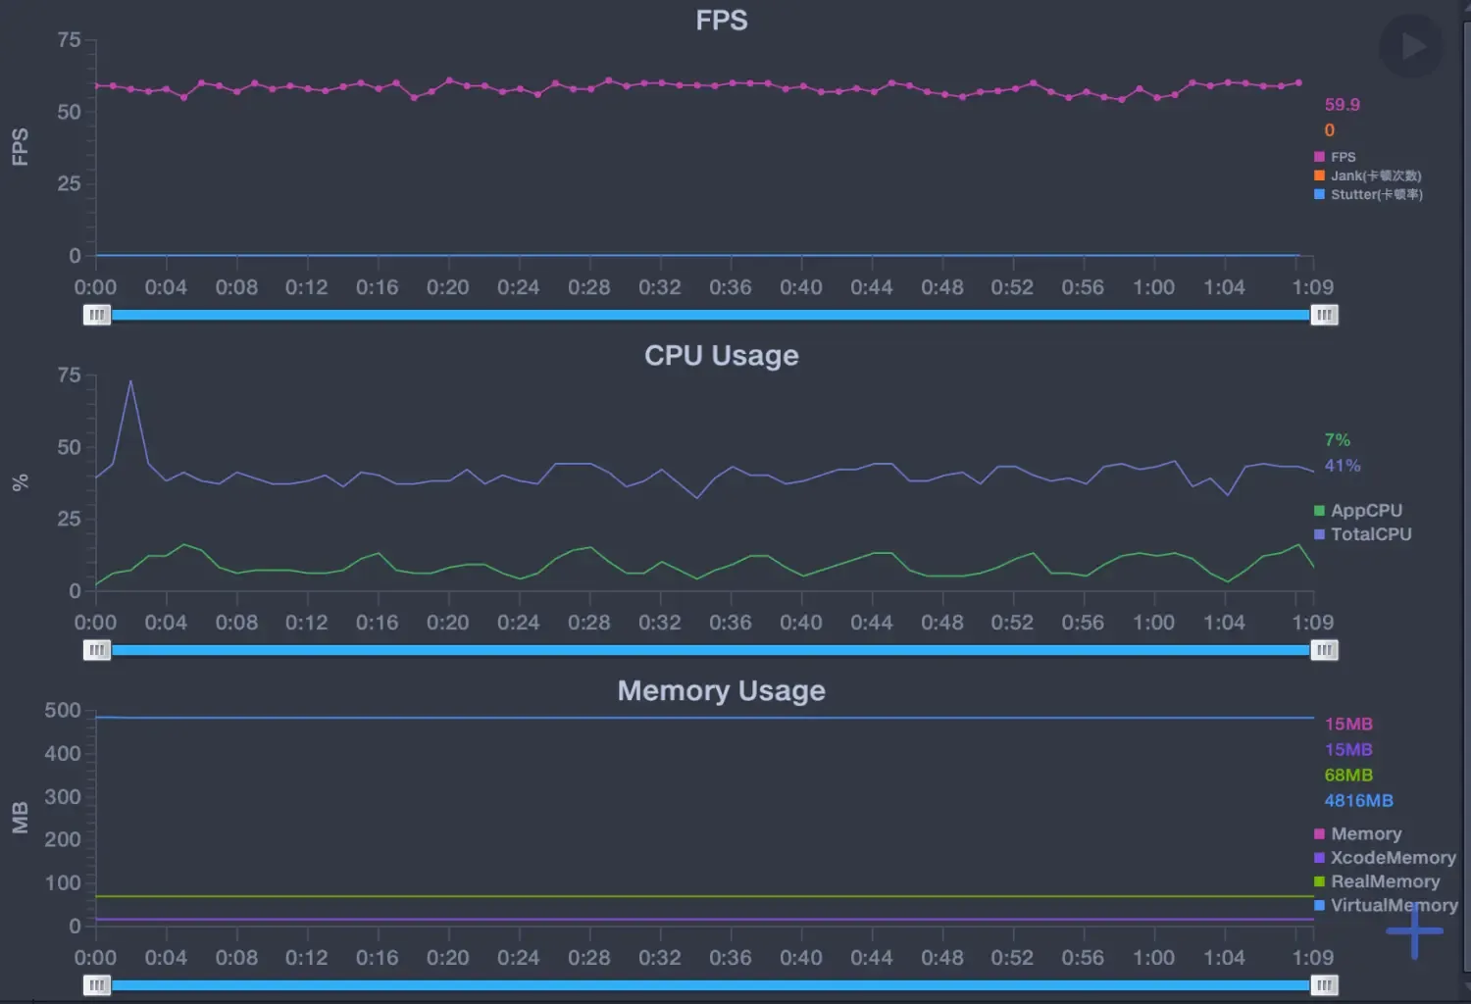Click the CPU Usage right range handle
Image resolution: width=1471 pixels, height=1004 pixels.
coord(1324,650)
